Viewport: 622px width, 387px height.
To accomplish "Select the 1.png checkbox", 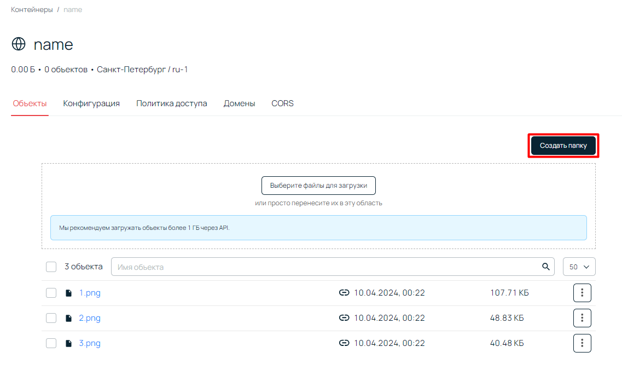I will tap(51, 293).
